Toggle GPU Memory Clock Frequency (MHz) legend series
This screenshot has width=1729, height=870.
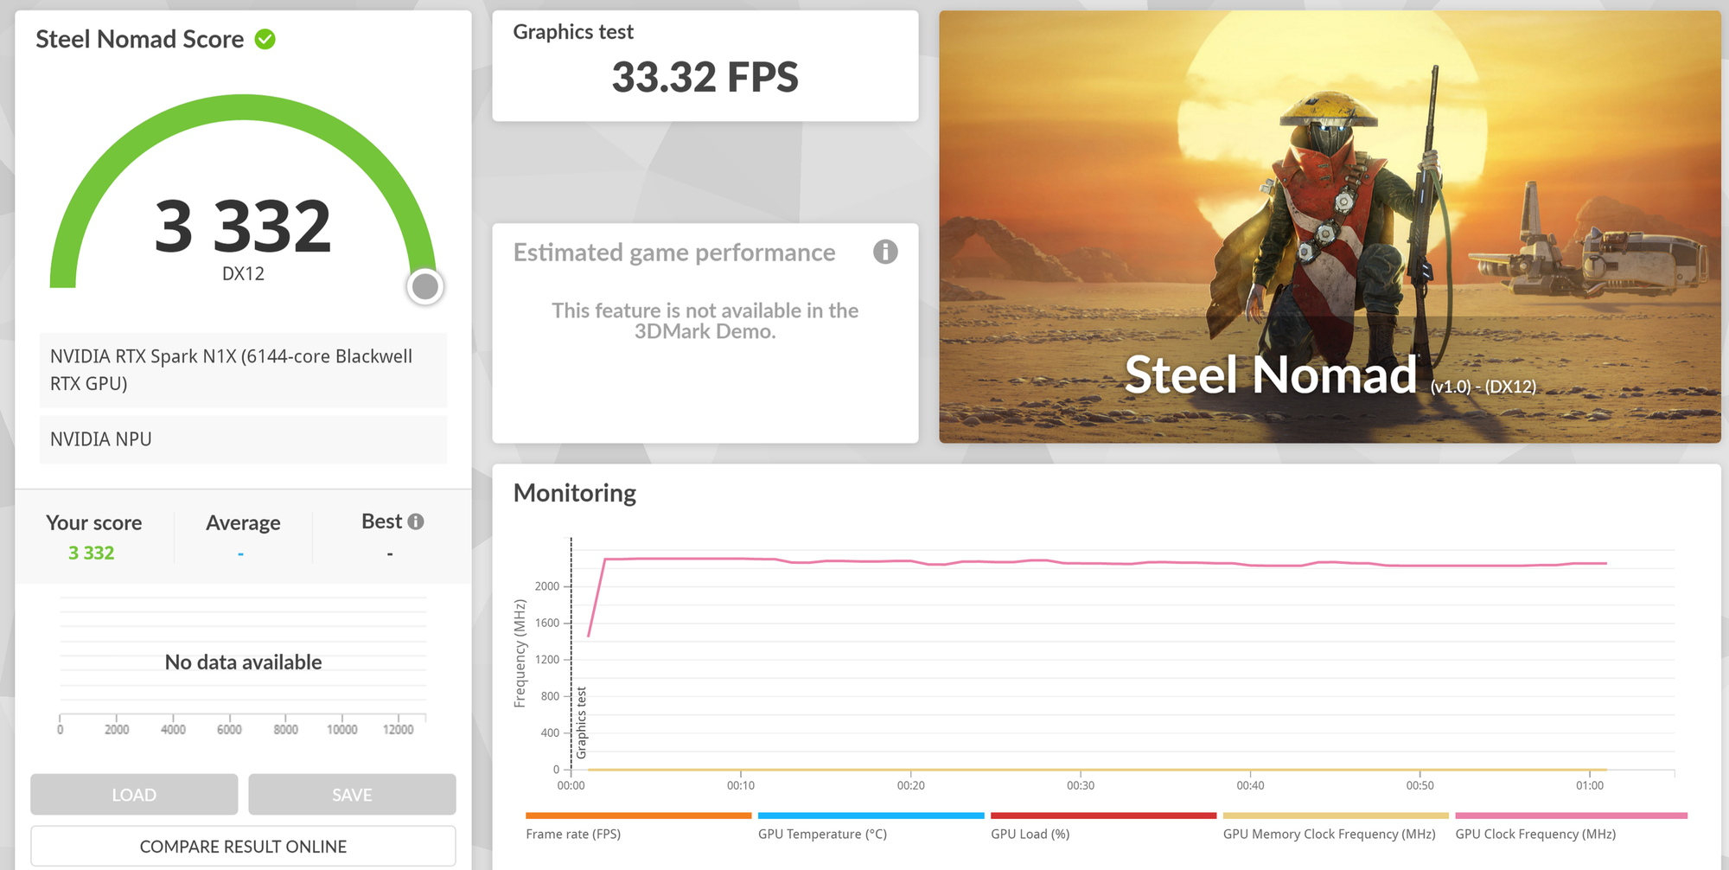coord(1336,826)
